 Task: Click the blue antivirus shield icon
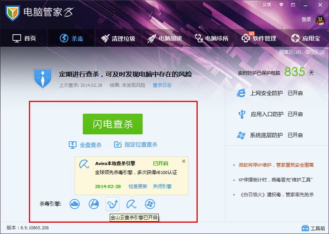(x=43, y=78)
